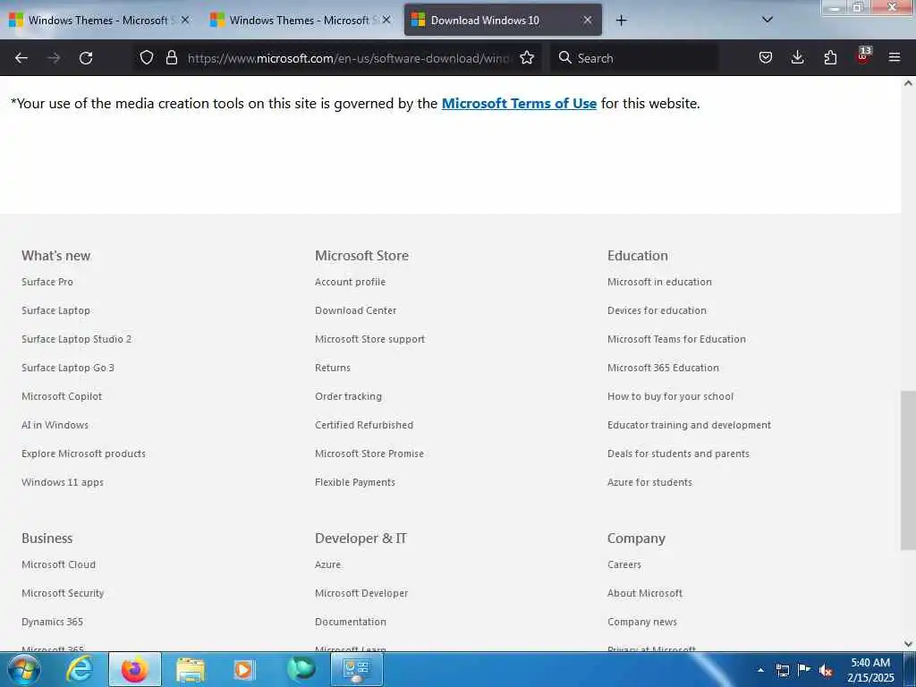The height and width of the screenshot is (687, 916).
Task: Launch Internet Explorer from the taskbar
Action: pyautogui.click(x=79, y=669)
